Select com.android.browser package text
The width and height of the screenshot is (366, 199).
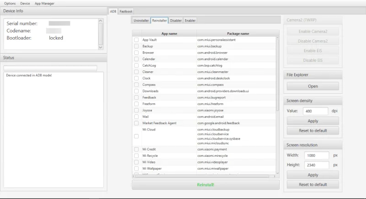click(x=212, y=53)
